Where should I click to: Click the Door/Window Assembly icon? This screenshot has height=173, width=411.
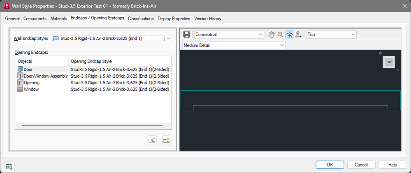coord(20,76)
